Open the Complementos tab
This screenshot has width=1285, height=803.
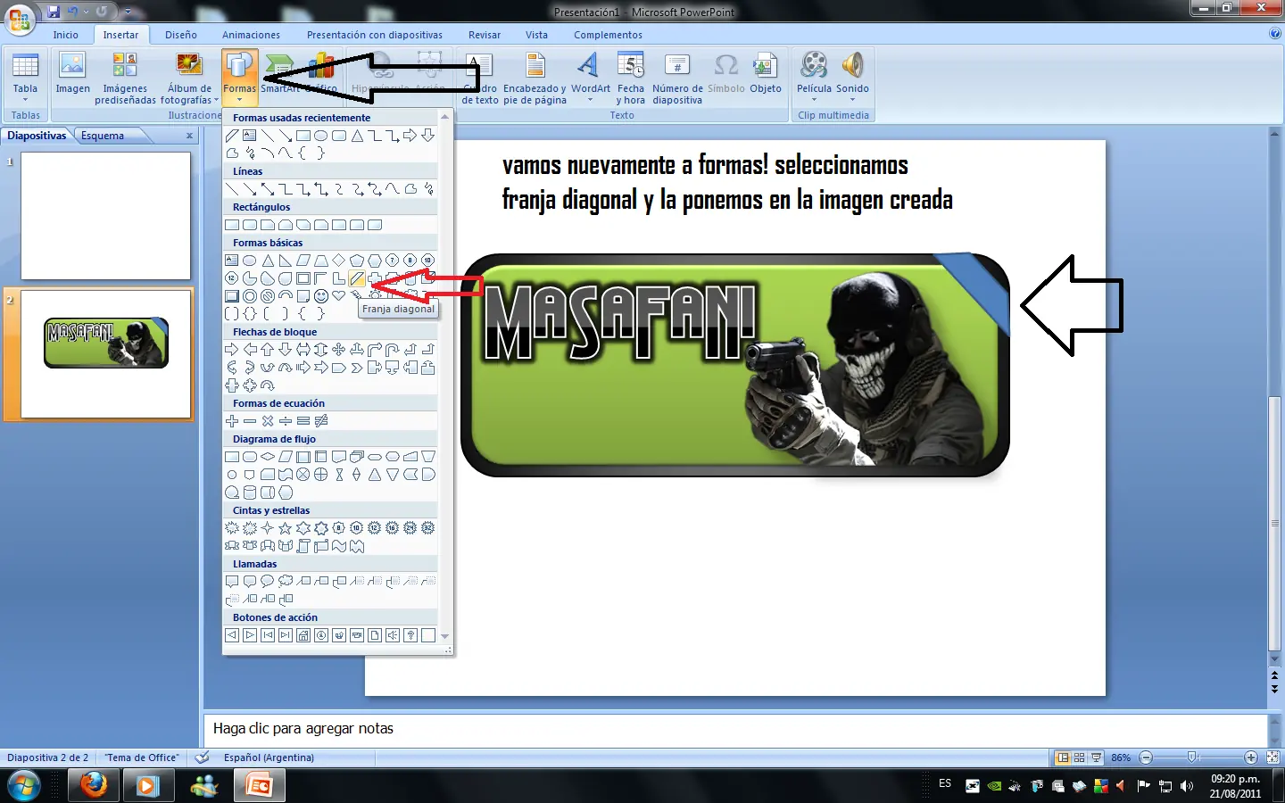tap(608, 35)
